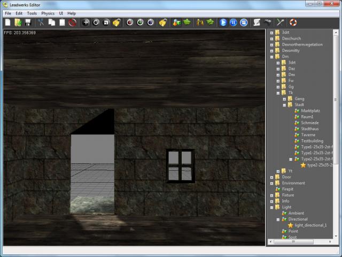342x257 pixels.
Task: Open the Tools menu
Action: (32, 13)
